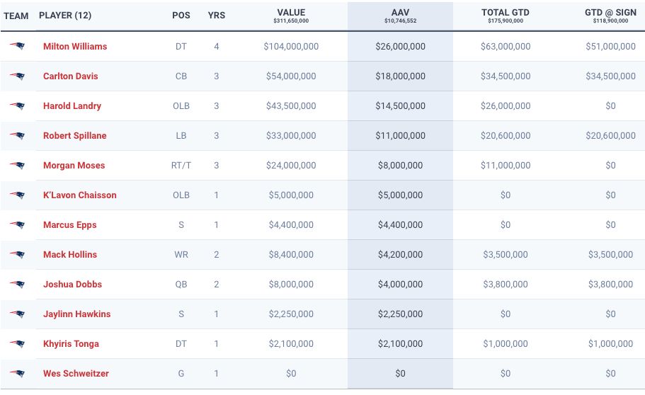
Task: Click the Patriots logo beside Milton Williams
Action: point(17,47)
